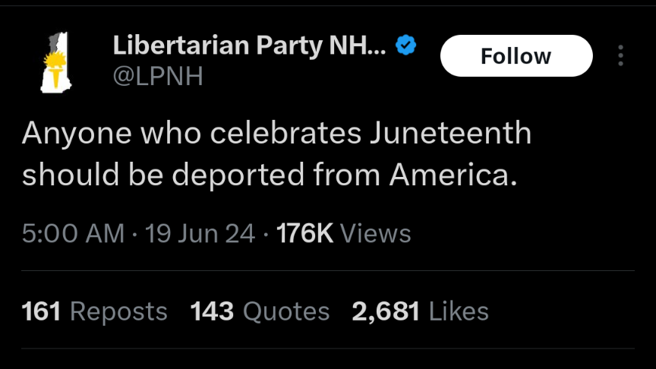Show the 2,681 likes count
Image resolution: width=656 pixels, height=369 pixels.
[x=386, y=311]
